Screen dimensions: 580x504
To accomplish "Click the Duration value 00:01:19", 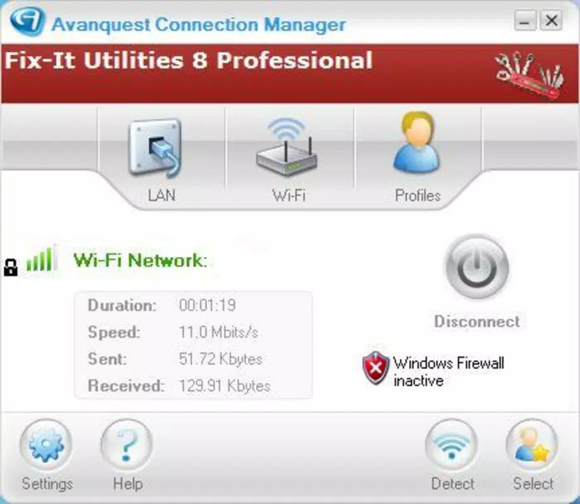I will coord(207,306).
